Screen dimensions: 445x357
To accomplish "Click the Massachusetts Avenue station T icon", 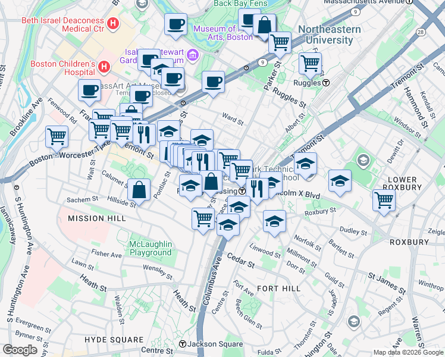I will [x=409, y=1].
